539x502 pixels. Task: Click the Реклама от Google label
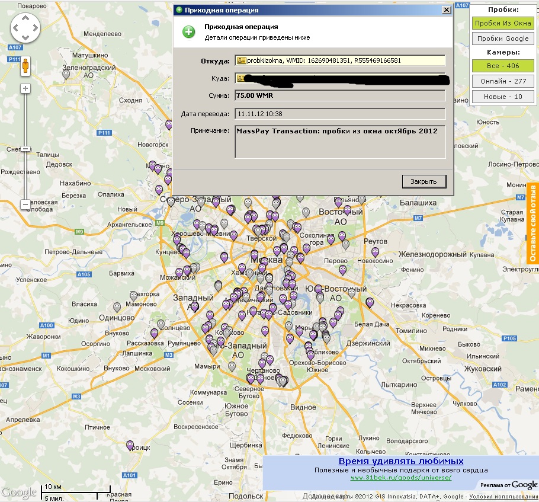point(509,485)
